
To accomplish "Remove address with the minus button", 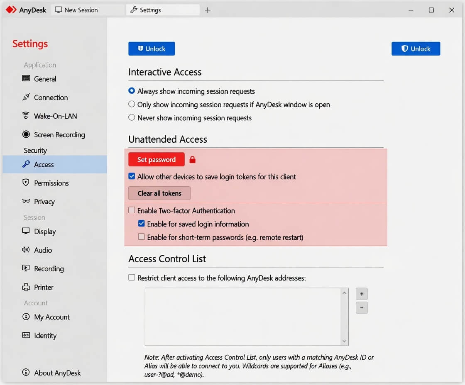I will [362, 308].
